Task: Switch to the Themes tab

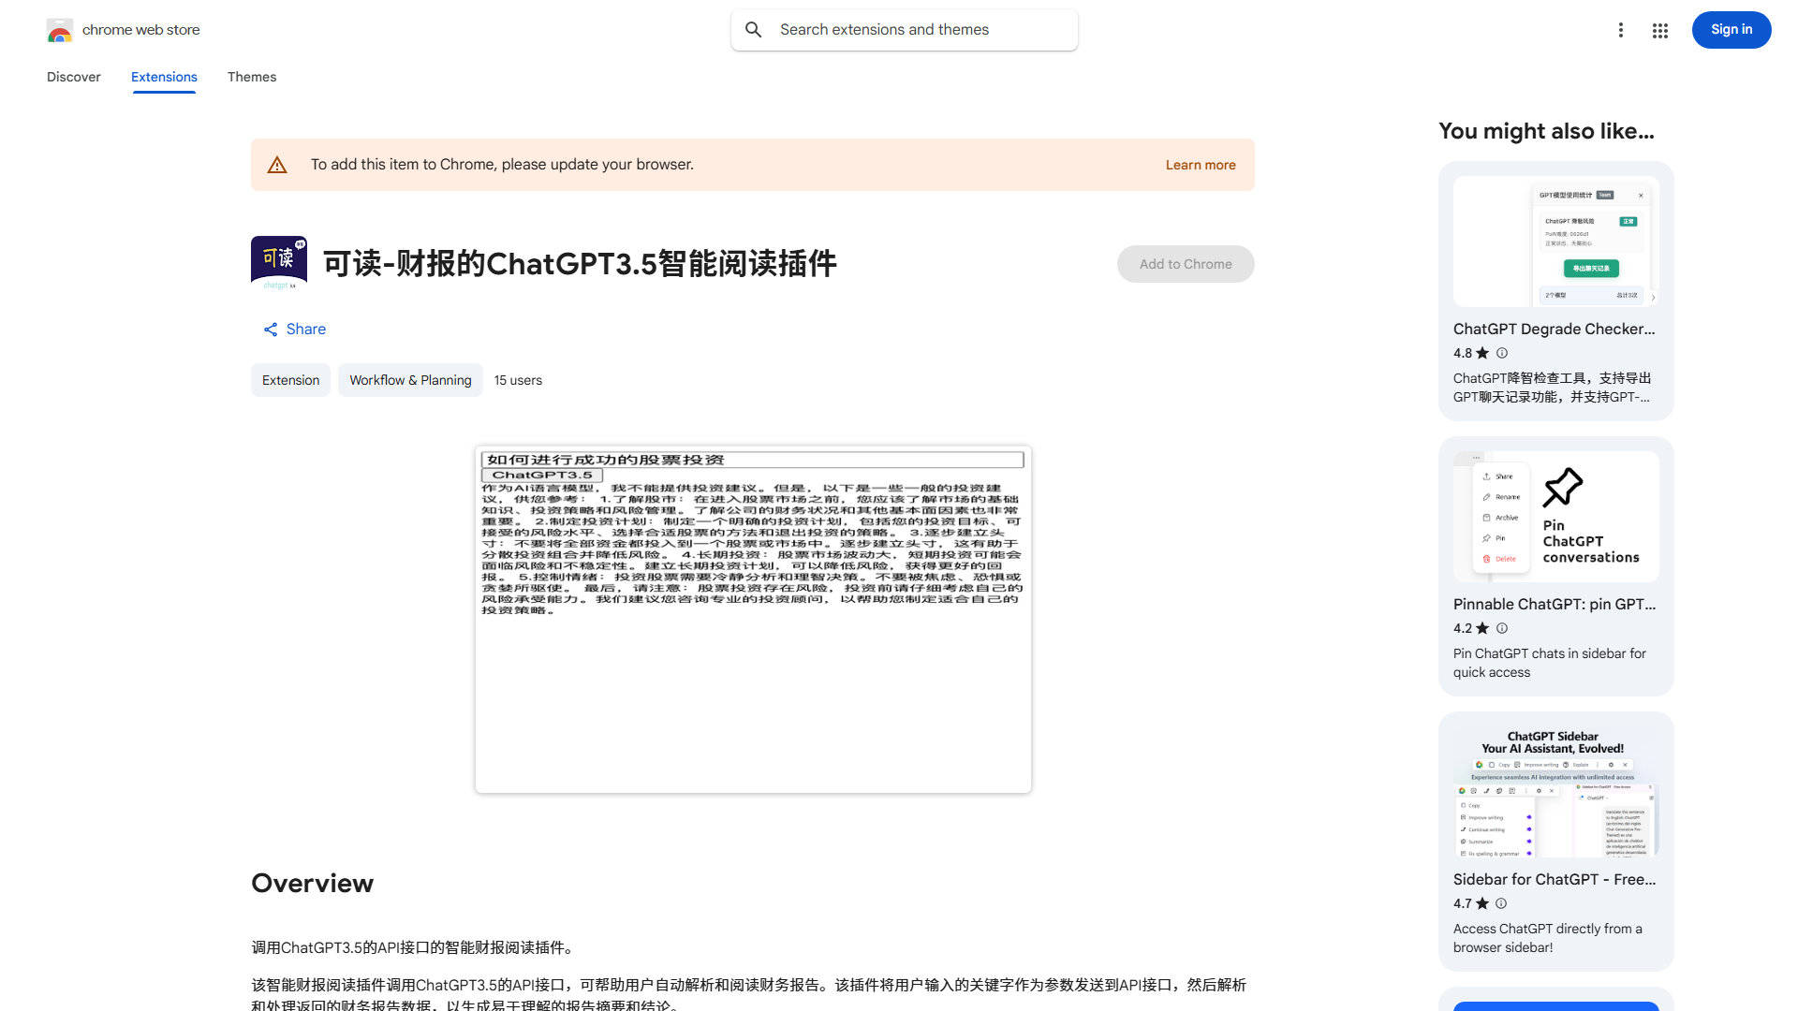Action: (252, 78)
